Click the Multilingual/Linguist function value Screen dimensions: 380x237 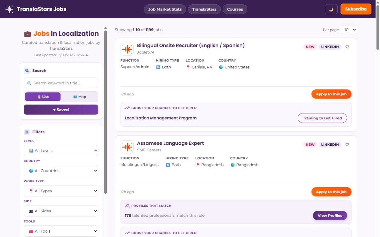pyautogui.click(x=140, y=165)
